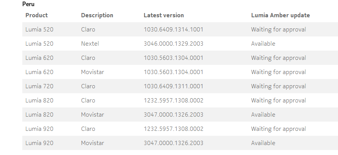Image resolution: width=338 pixels, height=155 pixels.
Task: Select the Product column header
Action: pos(36,15)
